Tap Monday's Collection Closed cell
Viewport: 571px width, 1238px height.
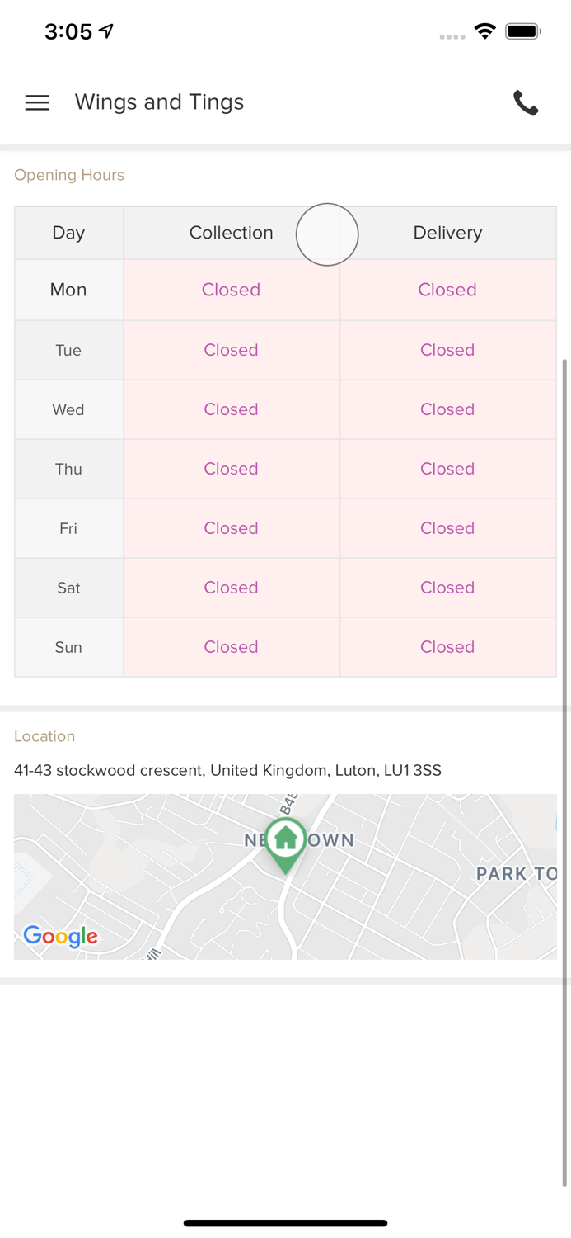(x=231, y=290)
